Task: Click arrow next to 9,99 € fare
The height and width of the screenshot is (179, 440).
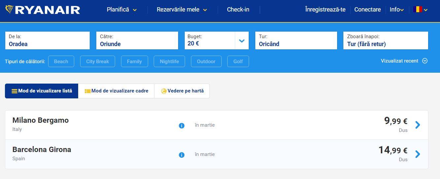Action: [418, 125]
